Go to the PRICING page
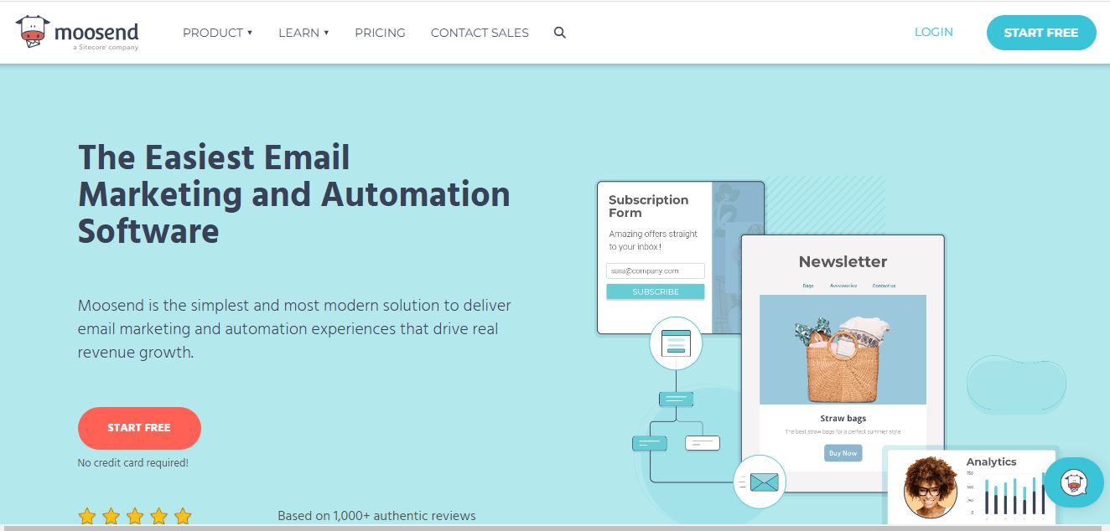The image size is (1110, 531). [x=380, y=33]
